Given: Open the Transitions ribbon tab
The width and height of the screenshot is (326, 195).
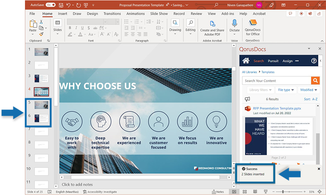Looking at the screenshot, I should click(x=112, y=14).
